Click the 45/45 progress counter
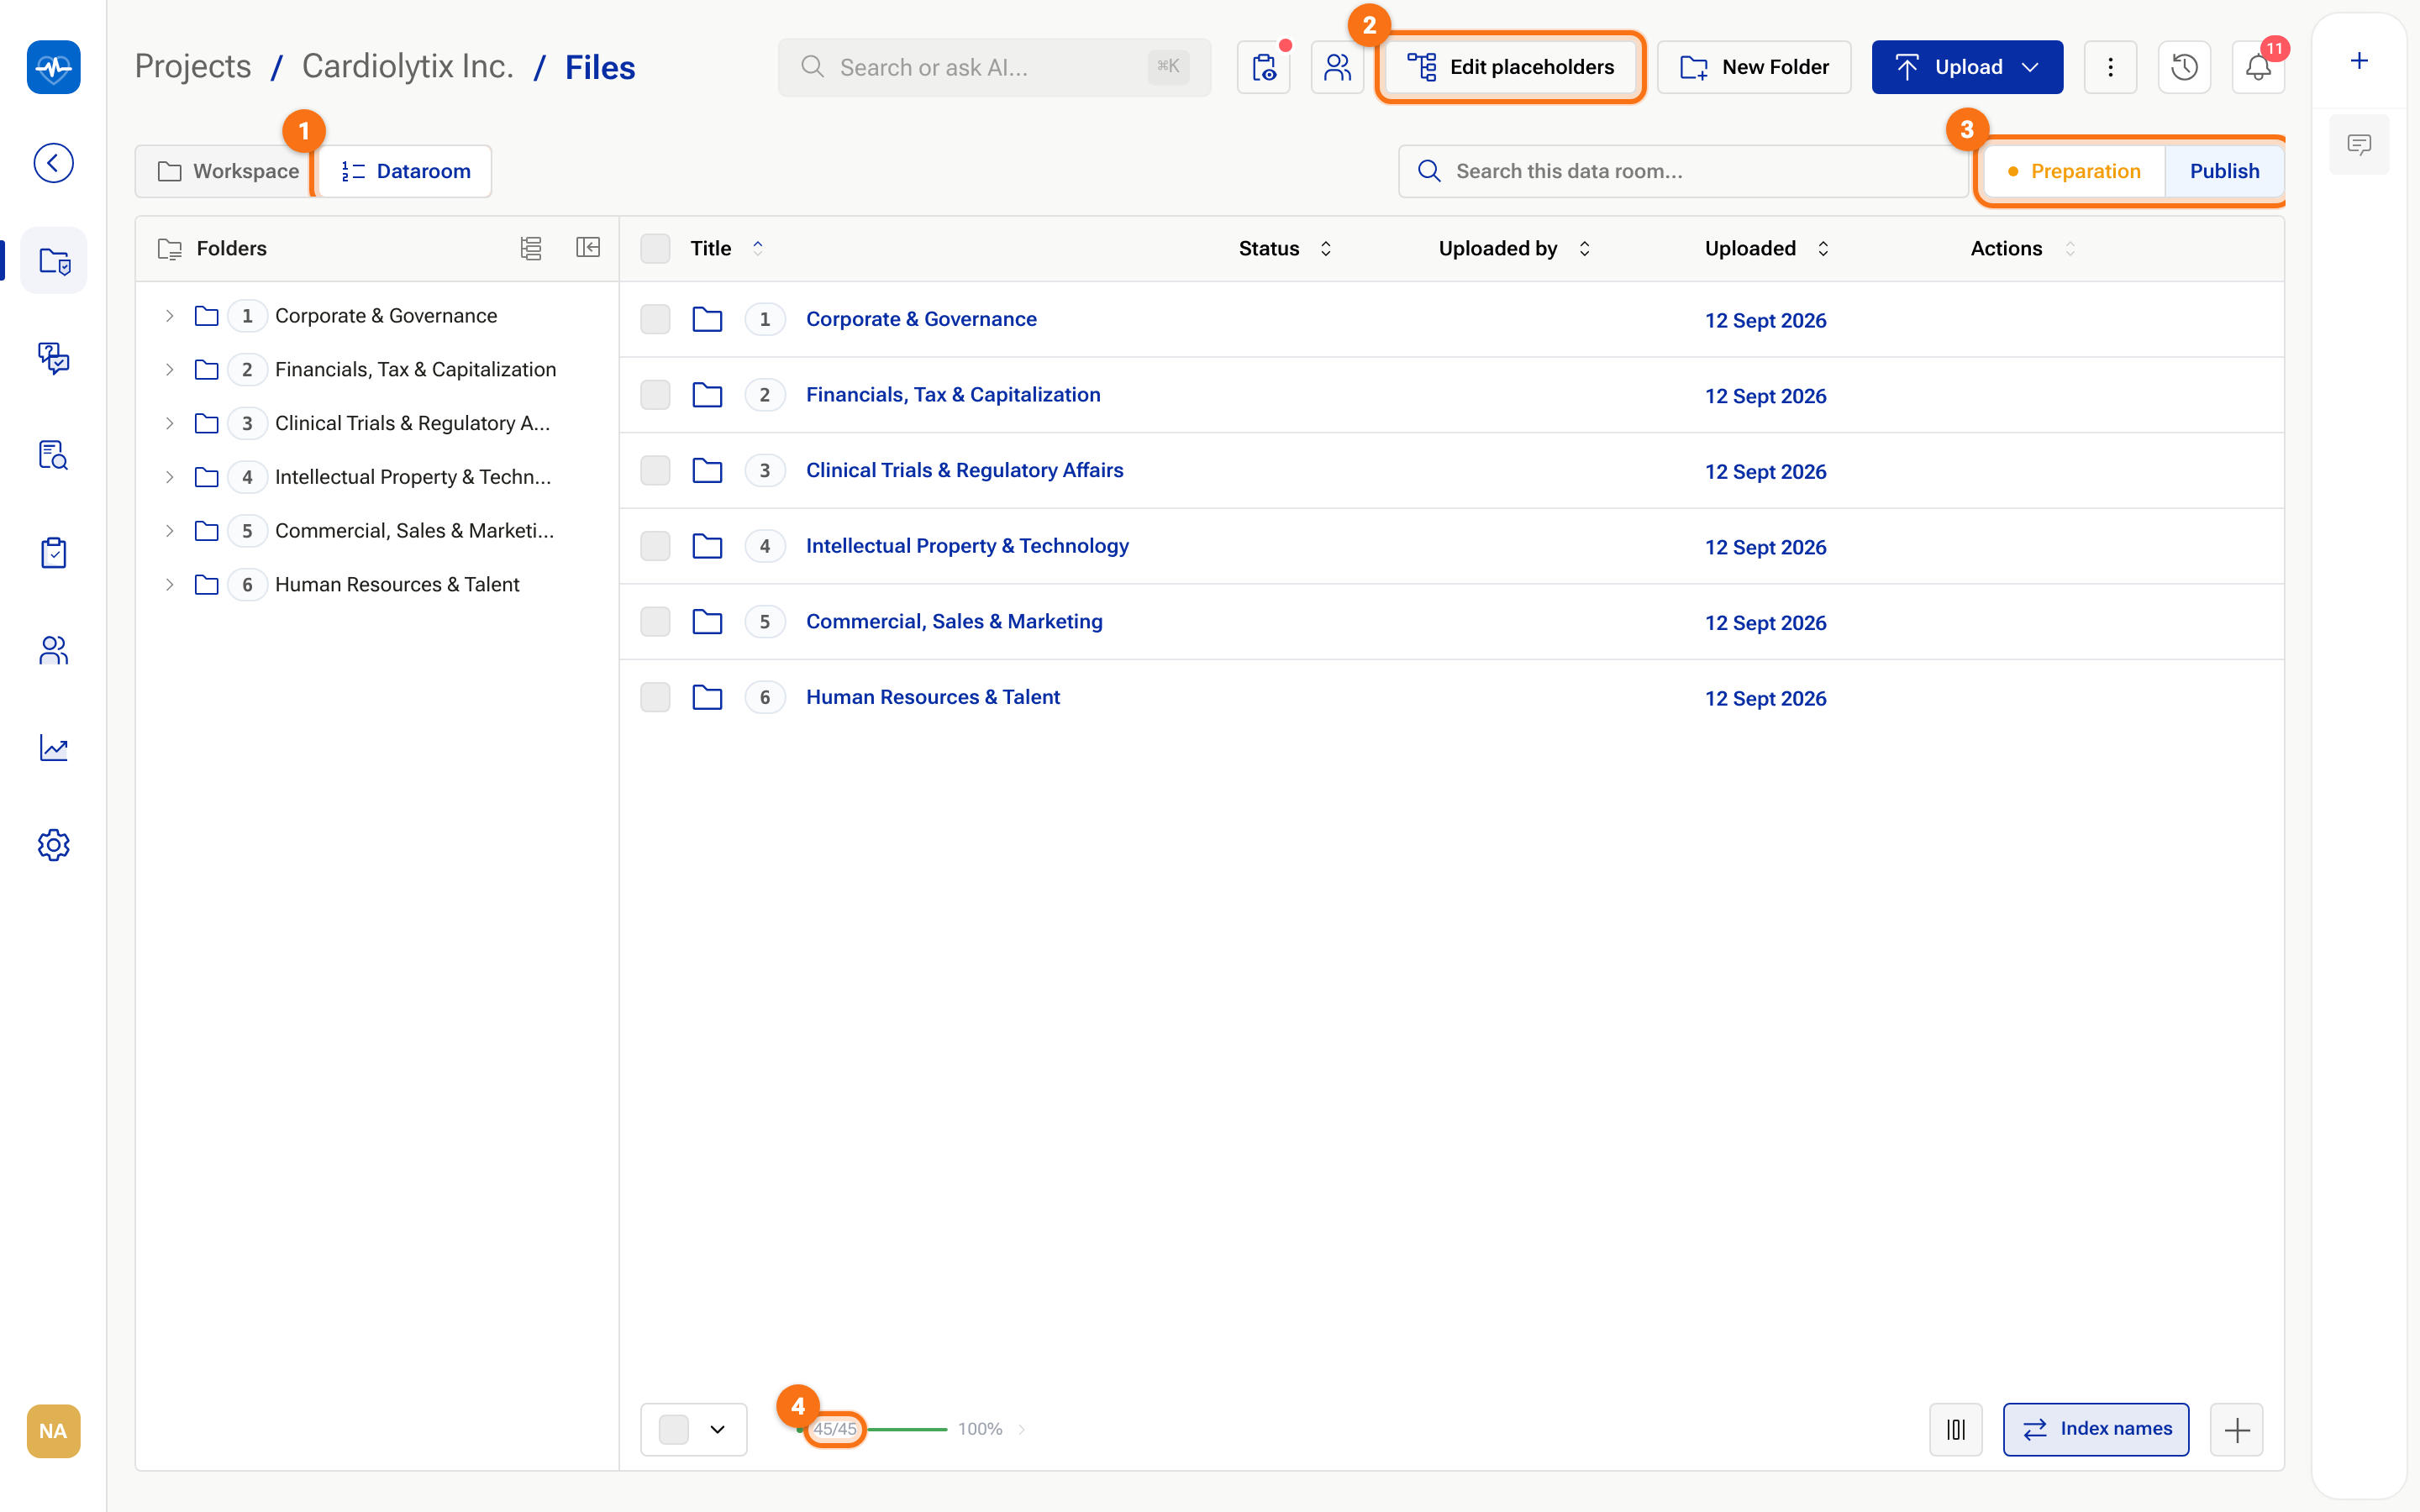The width and height of the screenshot is (2420, 1512). (x=835, y=1429)
